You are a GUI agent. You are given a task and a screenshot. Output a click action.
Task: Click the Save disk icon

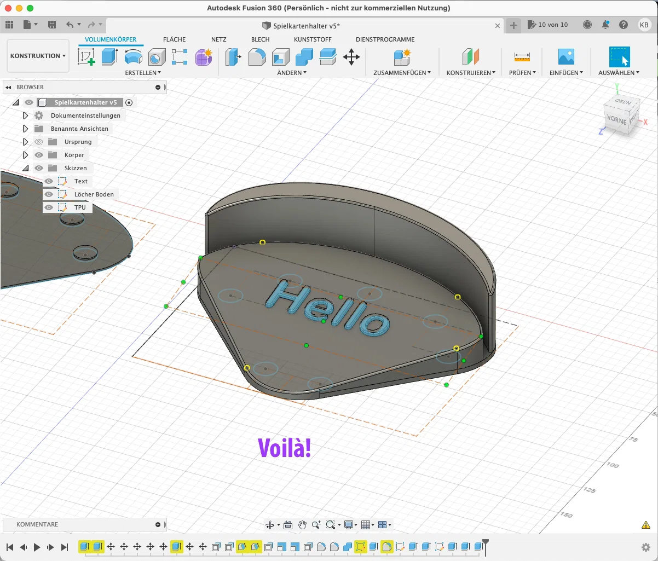52,25
